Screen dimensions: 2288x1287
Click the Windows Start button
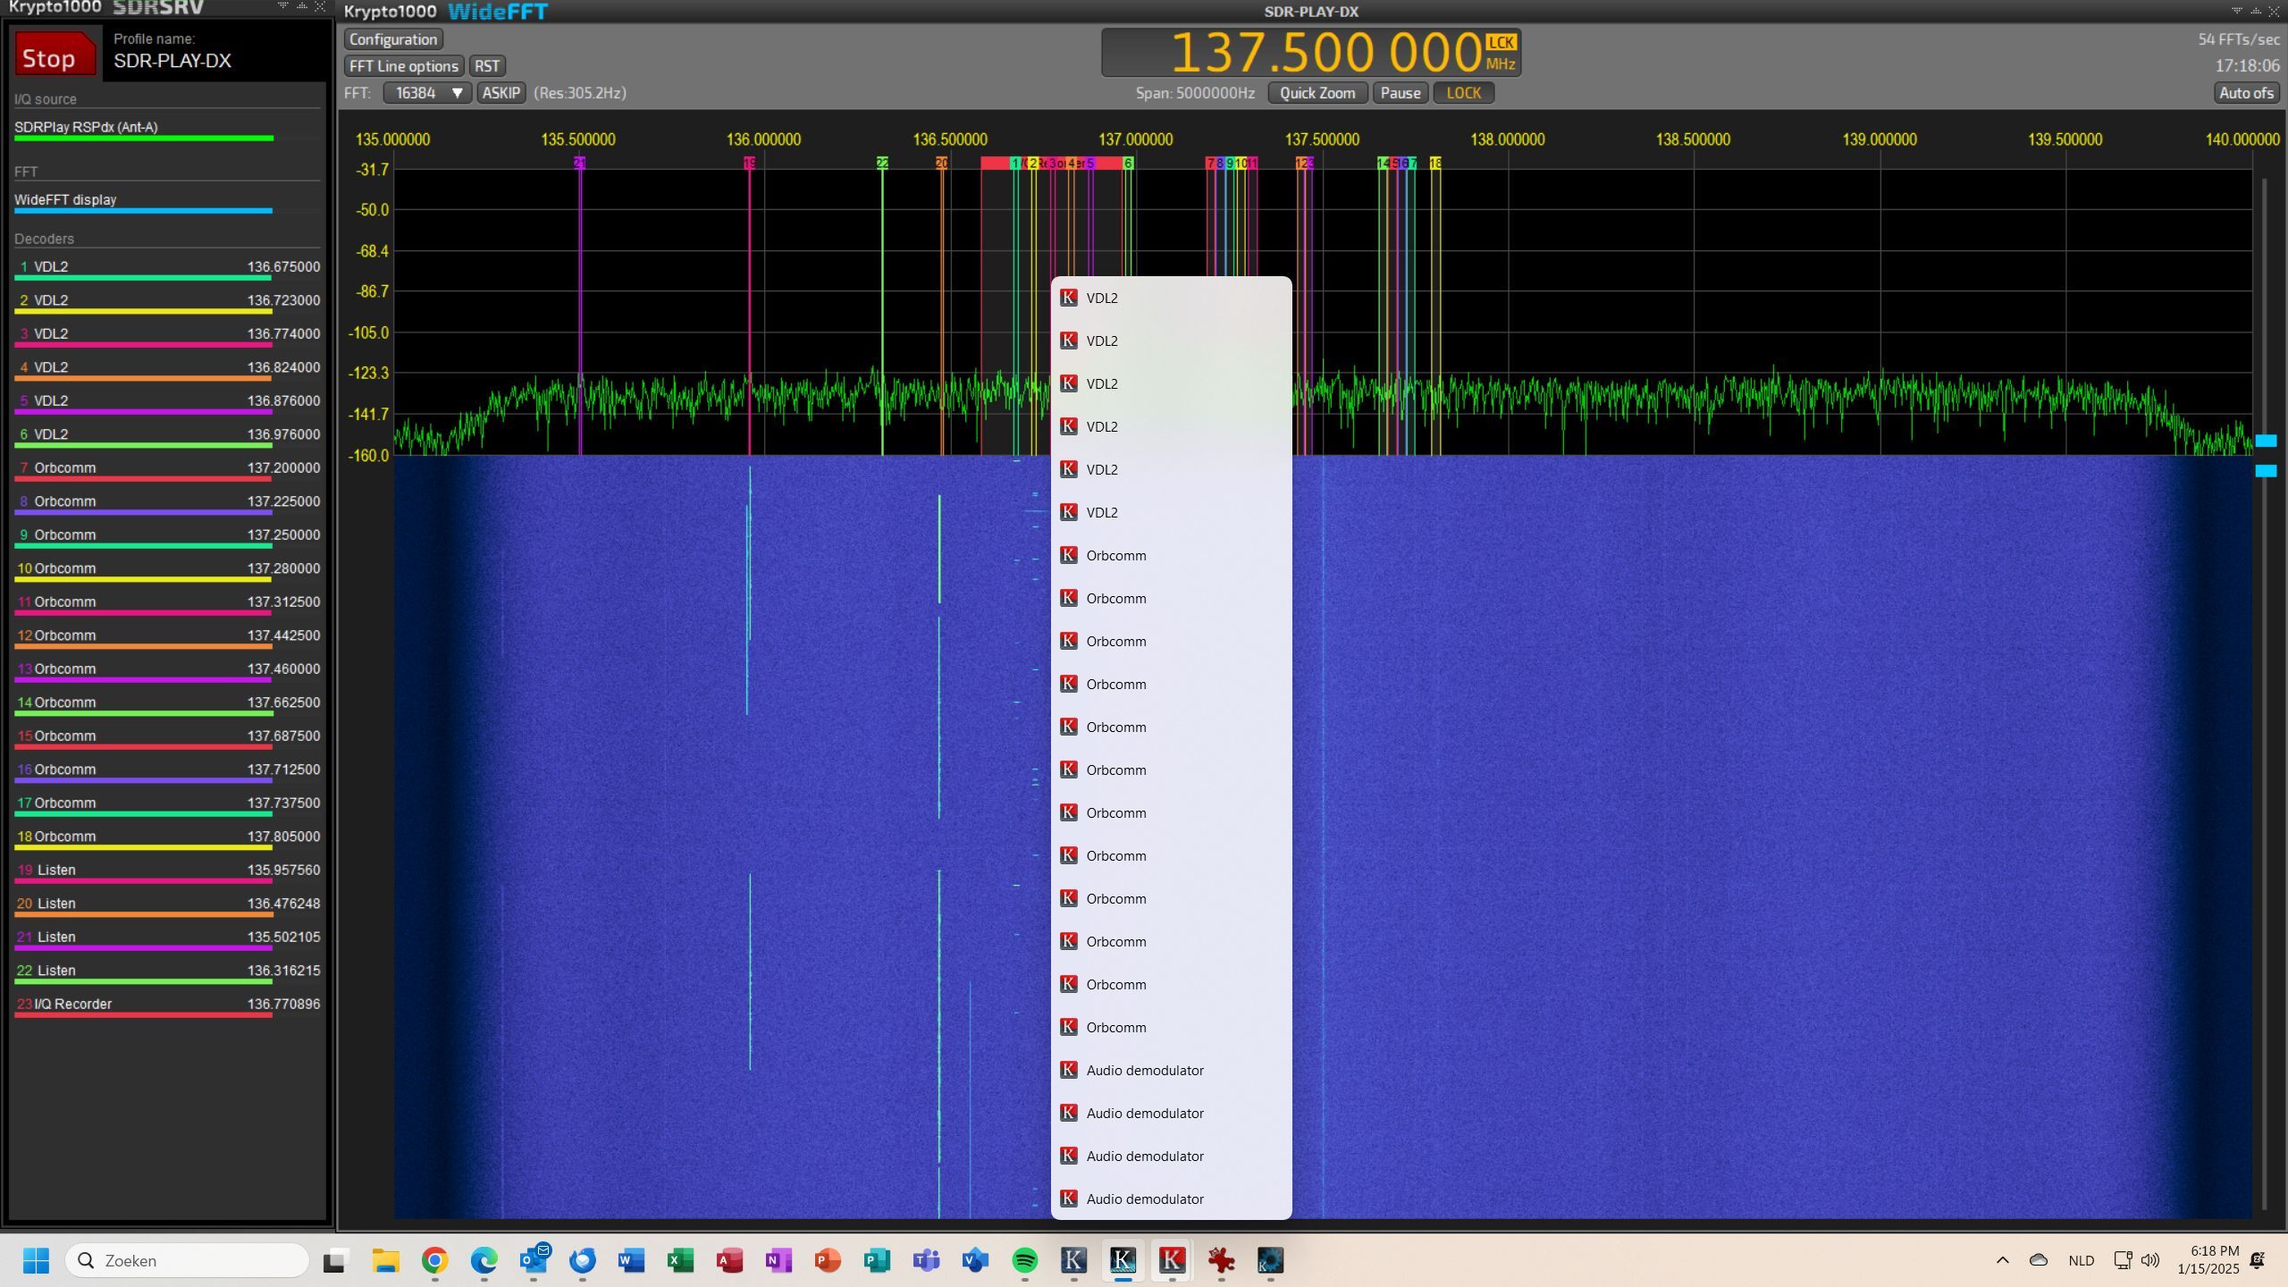pyautogui.click(x=36, y=1260)
